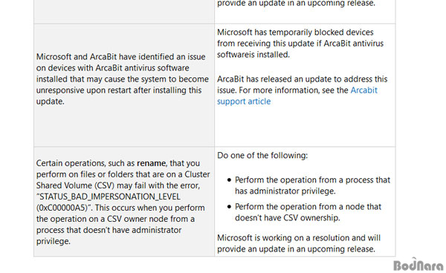This screenshot has width=446, height=273.
Task: Click the misspelled word 'softwareis'
Action: 233,54
